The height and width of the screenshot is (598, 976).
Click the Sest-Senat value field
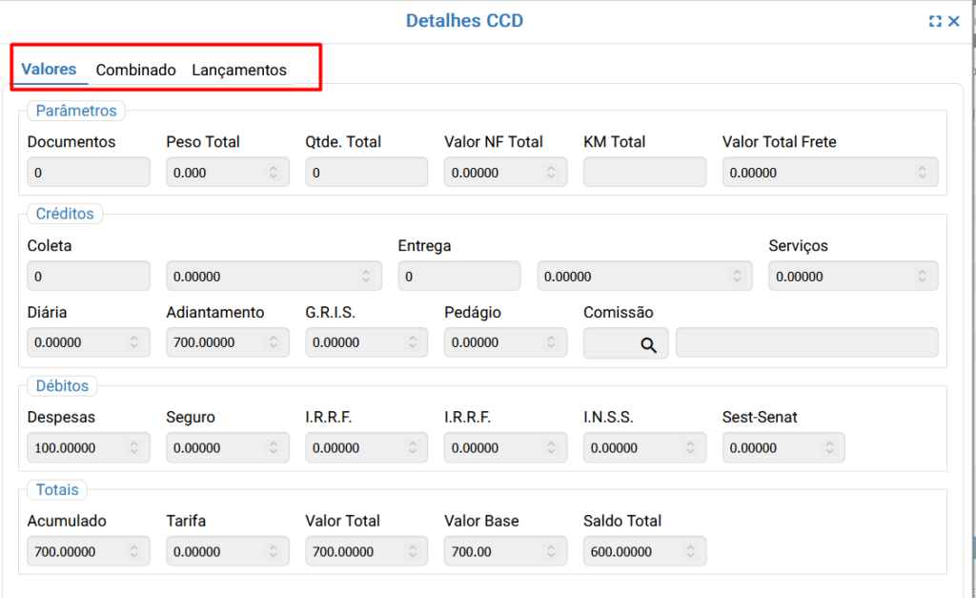point(774,447)
